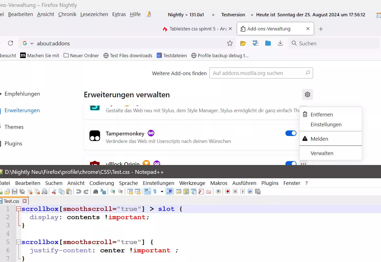This screenshot has height=262, width=381.
Task: Click the Print icon in Notepad++ toolbar
Action: point(44,192)
